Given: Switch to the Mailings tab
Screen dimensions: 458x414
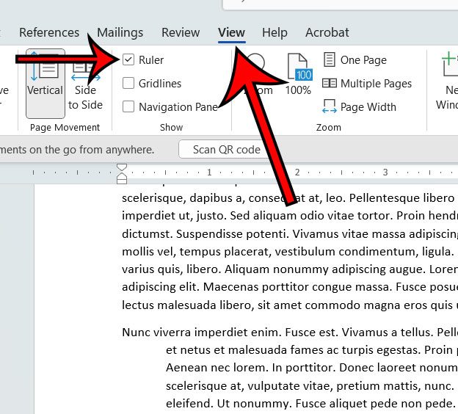Looking at the screenshot, I should (x=120, y=32).
